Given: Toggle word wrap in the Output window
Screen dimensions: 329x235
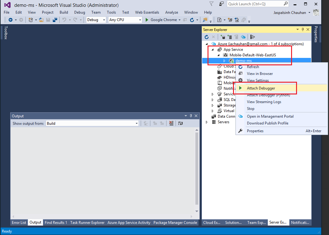Looking at the screenshot, I should point(180,123).
